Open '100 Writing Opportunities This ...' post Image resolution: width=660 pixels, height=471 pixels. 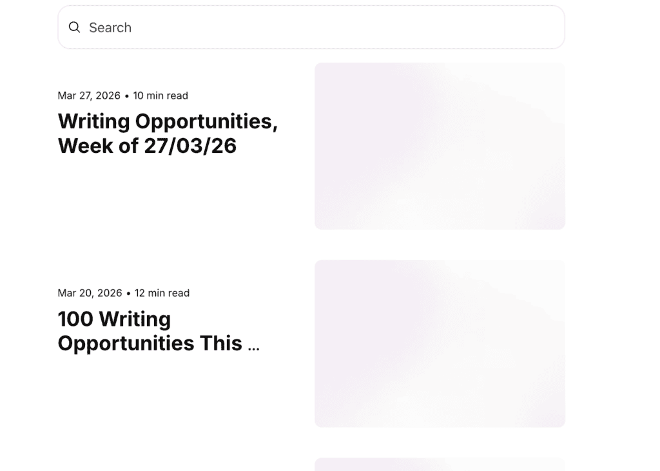click(159, 331)
